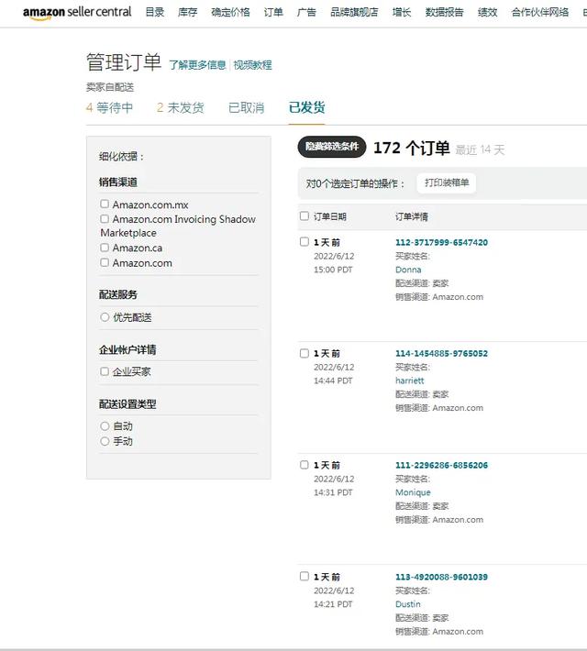This screenshot has width=587, height=651.
Task: Open buyer Dustin's link
Action: (408, 604)
